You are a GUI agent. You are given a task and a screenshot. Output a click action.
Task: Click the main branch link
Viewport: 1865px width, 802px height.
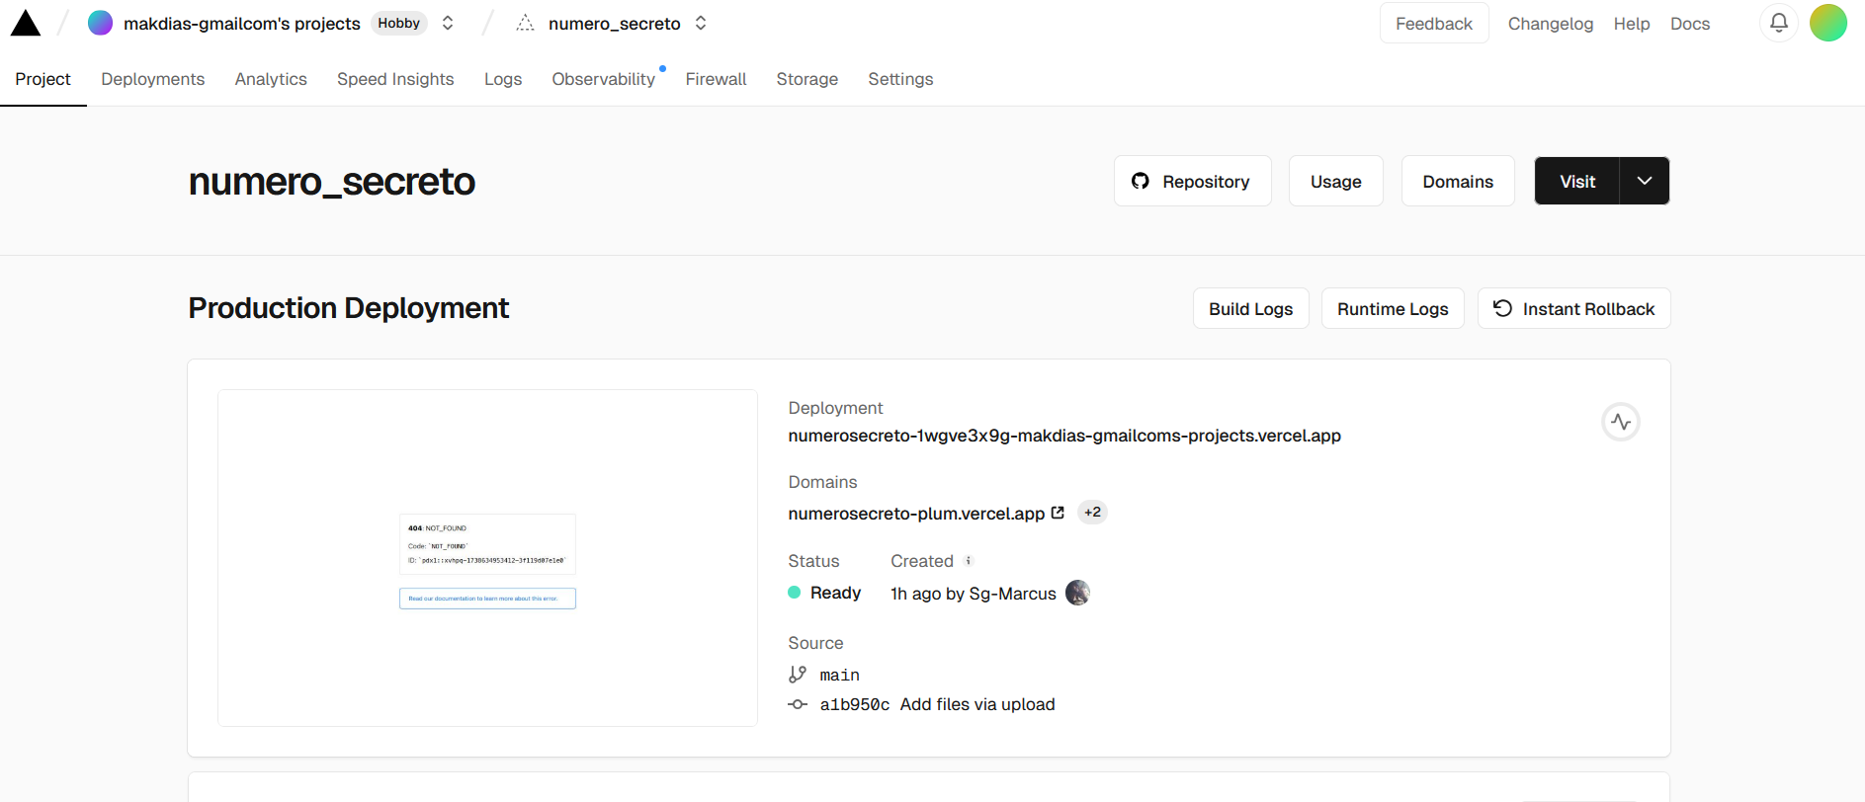[x=839, y=675]
